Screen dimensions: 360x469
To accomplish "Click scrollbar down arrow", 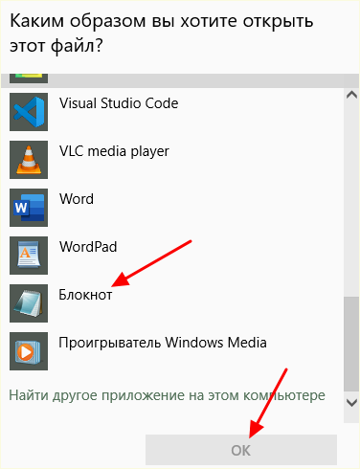I will click(351, 403).
